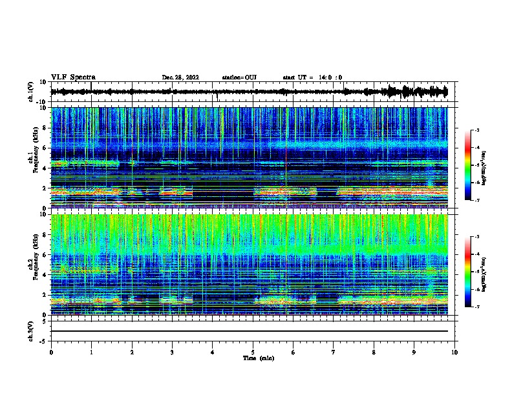Click time-axis tick label "6" minutes
512x395 pixels.
click(x=293, y=352)
